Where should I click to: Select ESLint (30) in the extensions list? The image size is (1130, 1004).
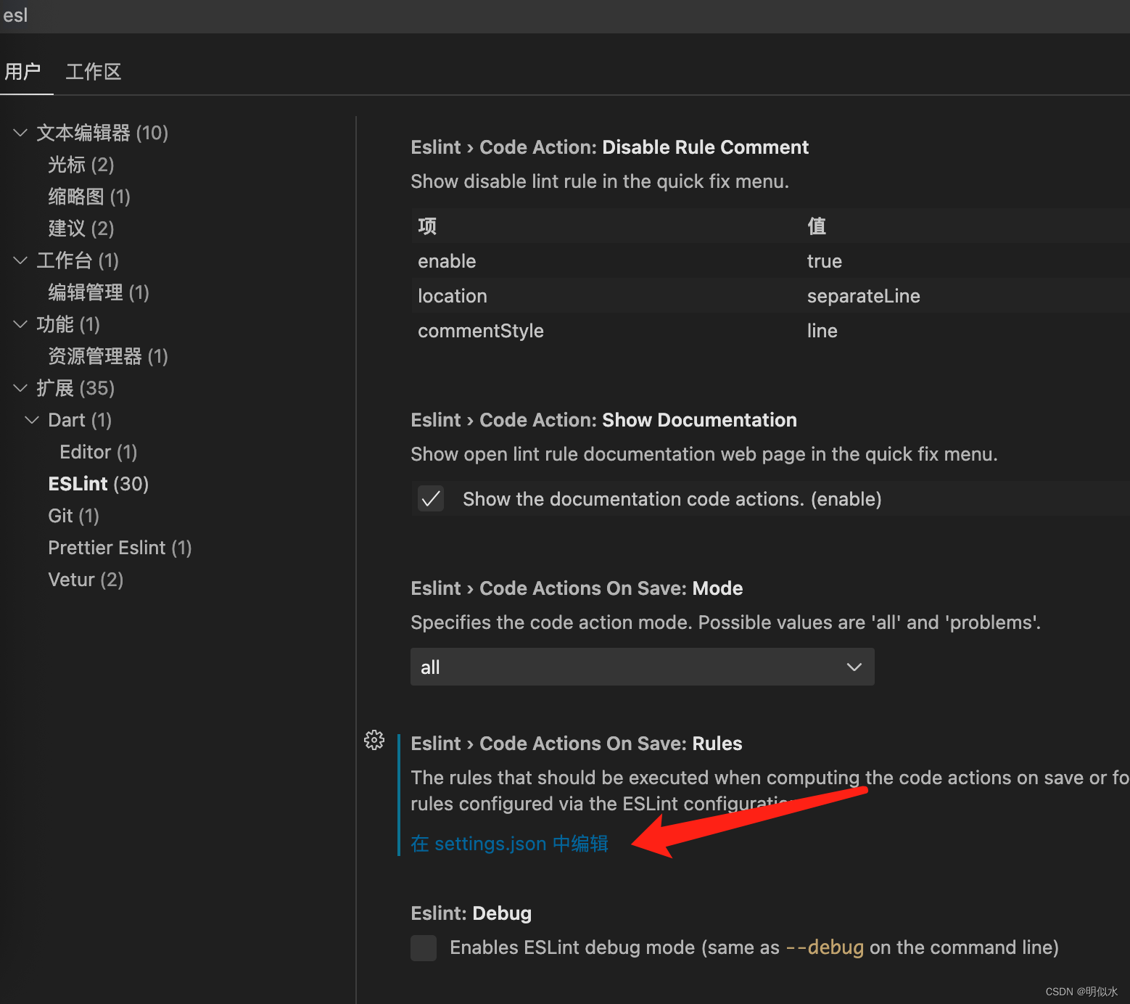tap(99, 484)
